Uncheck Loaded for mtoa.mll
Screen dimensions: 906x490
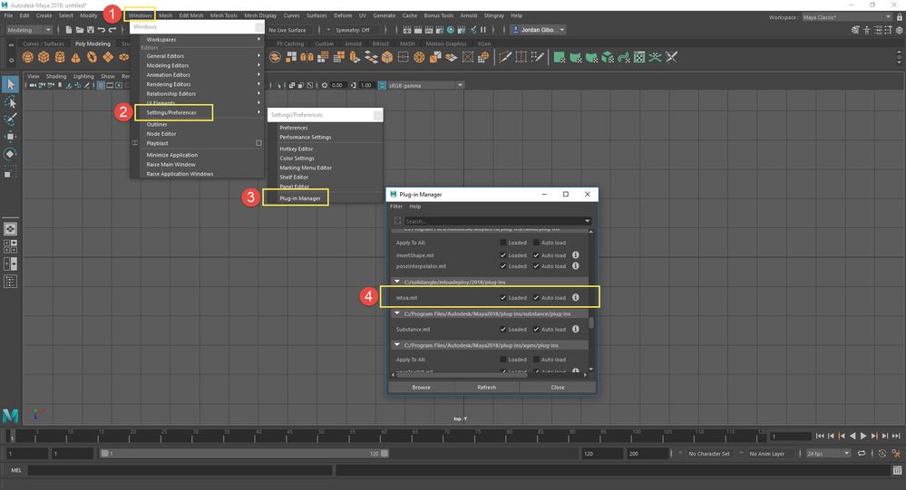click(x=503, y=298)
